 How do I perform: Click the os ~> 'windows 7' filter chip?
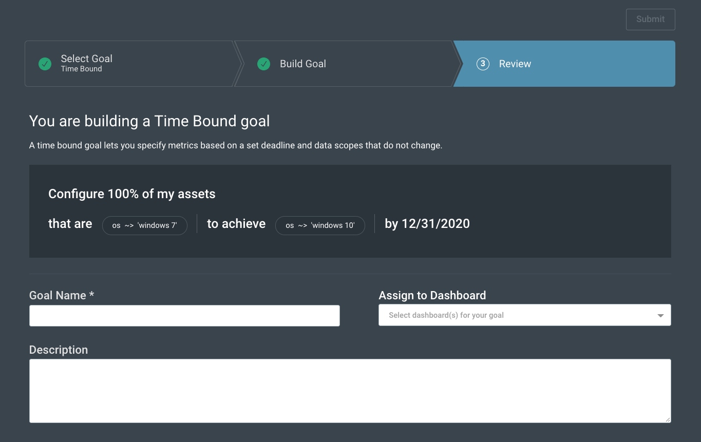pos(145,225)
